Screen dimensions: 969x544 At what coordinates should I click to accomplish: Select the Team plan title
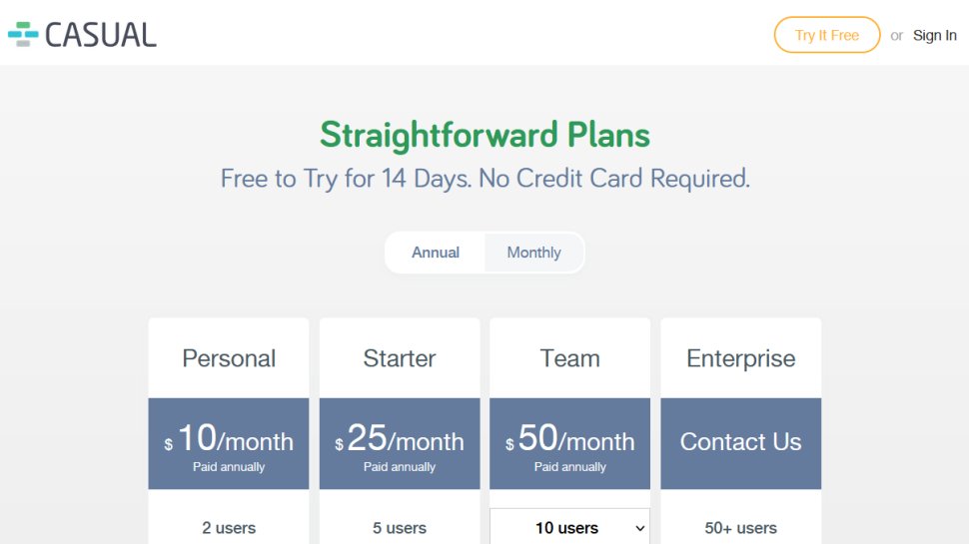[569, 358]
